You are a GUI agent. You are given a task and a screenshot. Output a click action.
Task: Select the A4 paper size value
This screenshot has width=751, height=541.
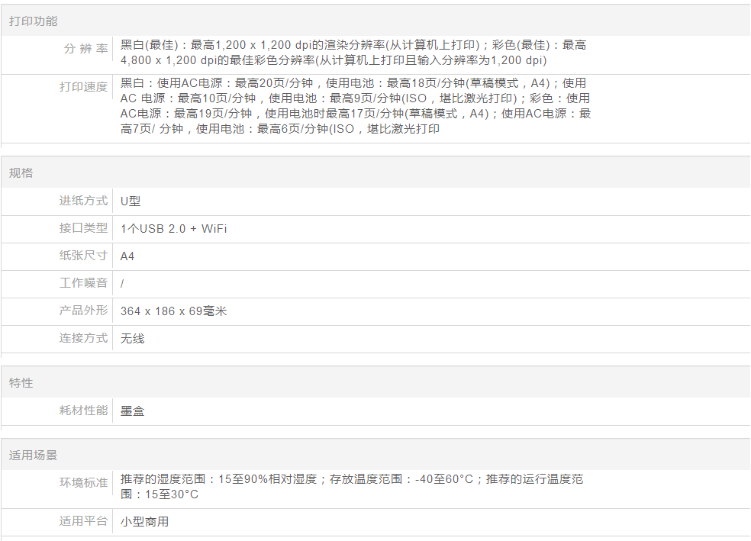[127, 256]
